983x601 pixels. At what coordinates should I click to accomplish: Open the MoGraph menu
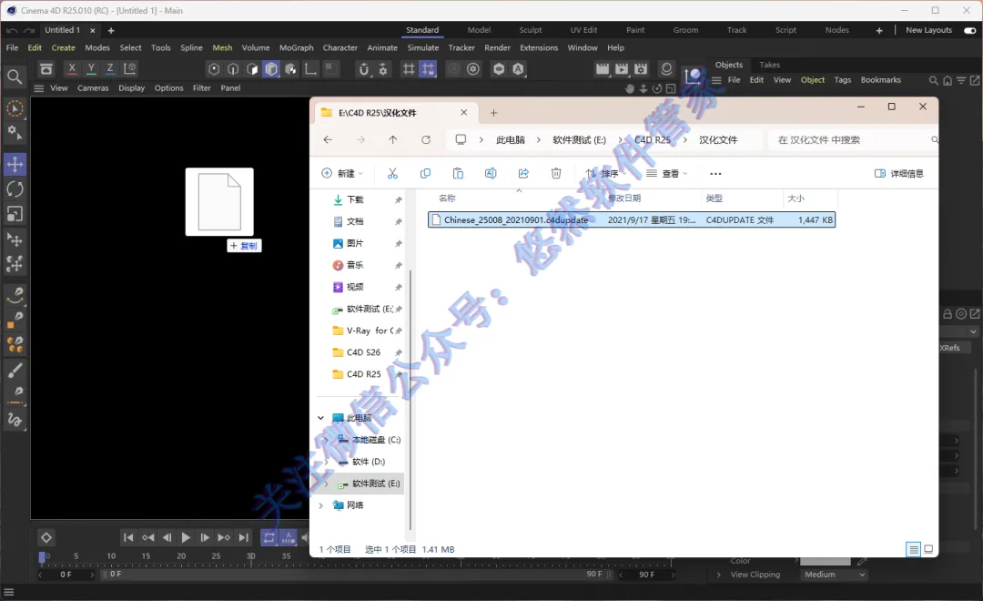click(296, 47)
